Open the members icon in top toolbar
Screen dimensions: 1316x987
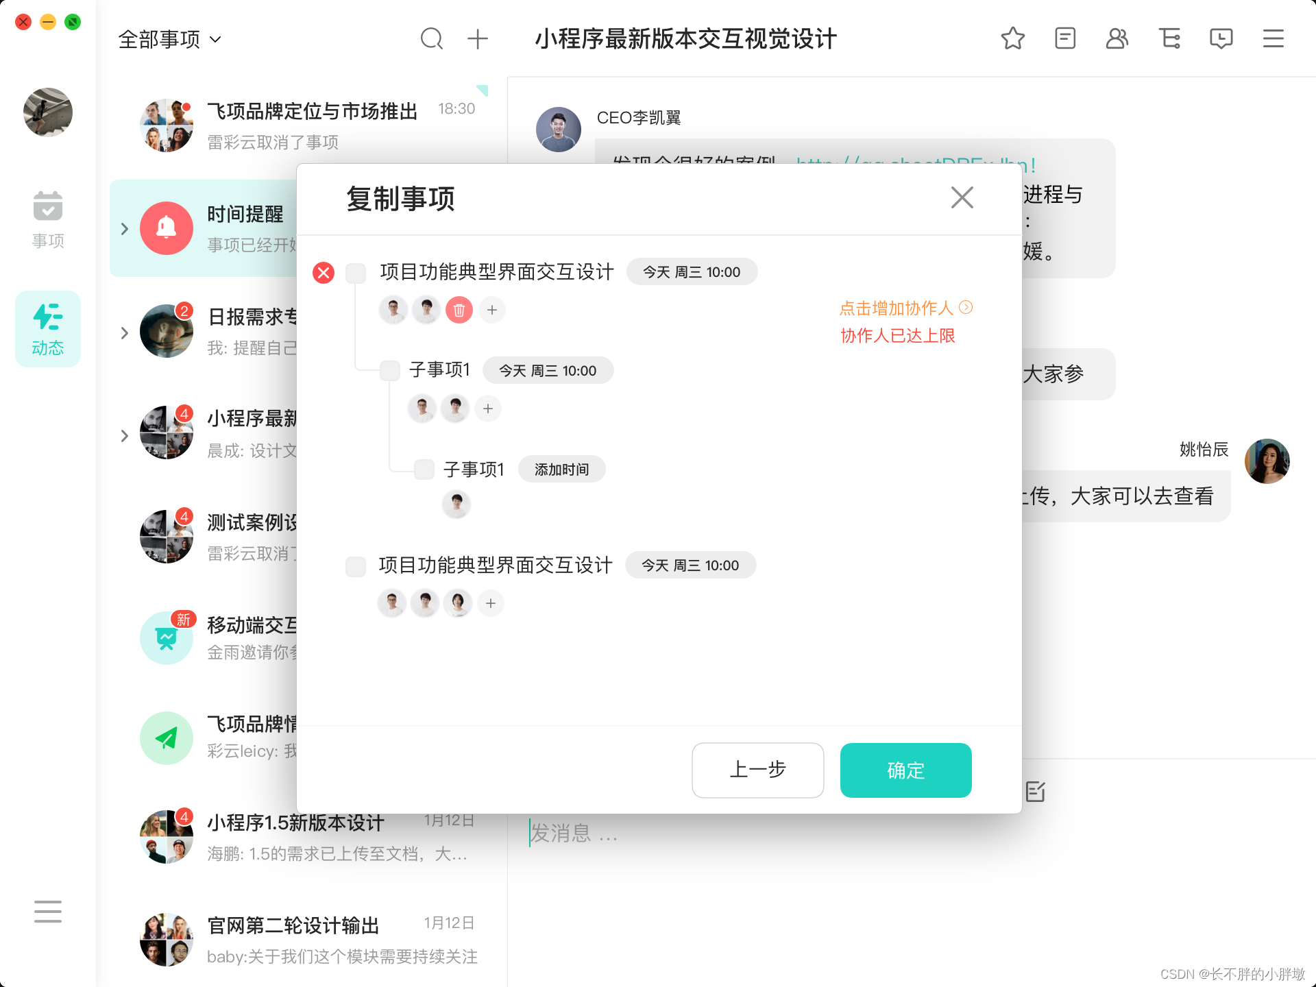[1117, 38]
